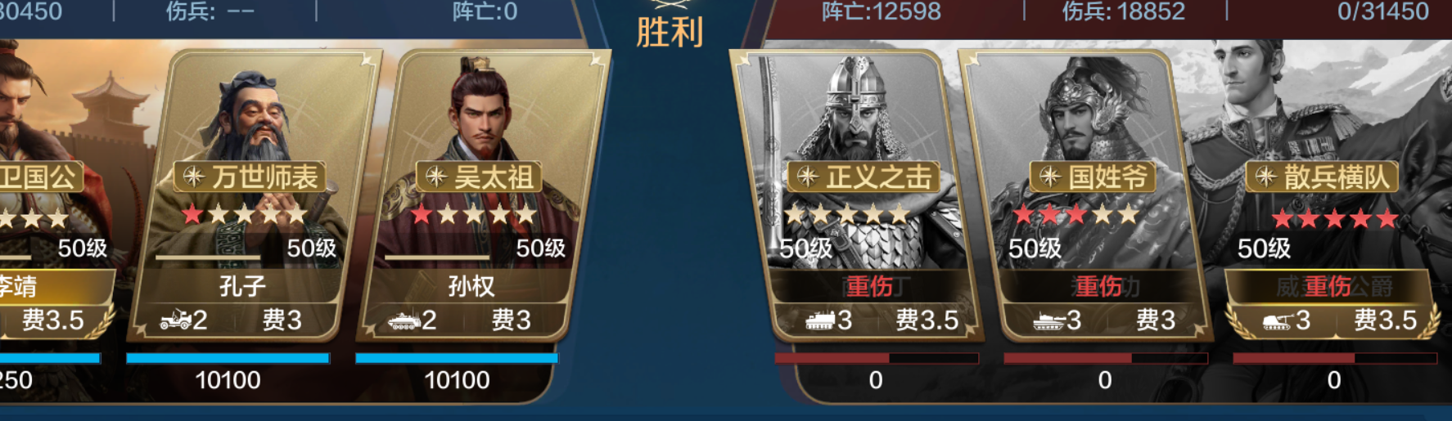Click the 伤兵: 18852 statistic
This screenshot has width=1452, height=421.
(1123, 11)
